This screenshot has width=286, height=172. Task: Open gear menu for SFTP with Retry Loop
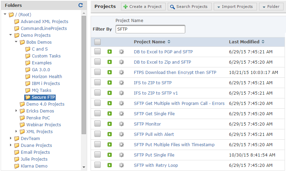121,165
